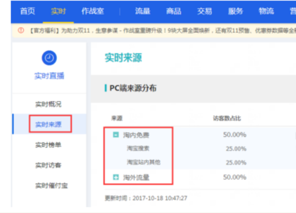Open the 交易 tab
Image resolution: width=296 pixels, height=213 pixels.
tap(205, 11)
